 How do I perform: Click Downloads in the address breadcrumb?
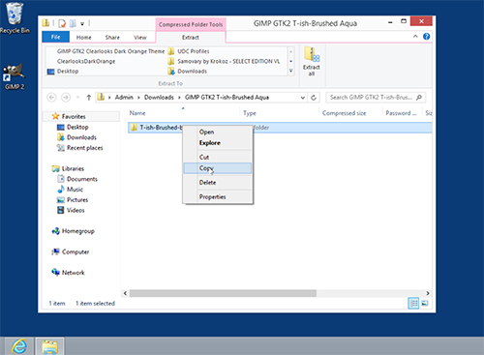[159, 97]
